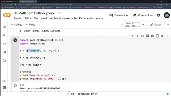The width and height of the screenshot is (171, 96).
Task: Open Ambiente de execução menu
Action: point(63,18)
